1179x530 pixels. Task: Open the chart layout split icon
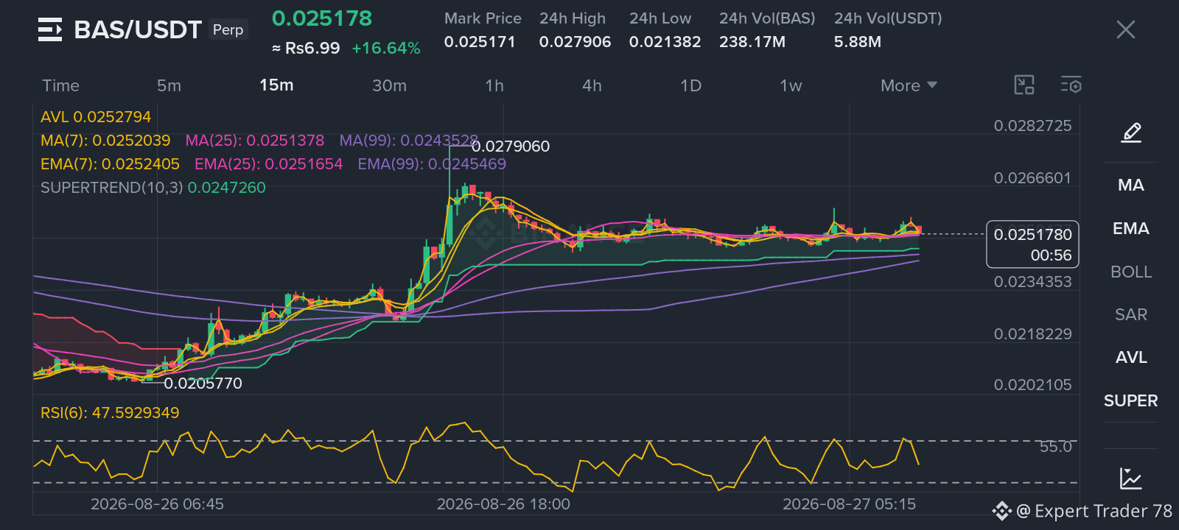click(1024, 85)
